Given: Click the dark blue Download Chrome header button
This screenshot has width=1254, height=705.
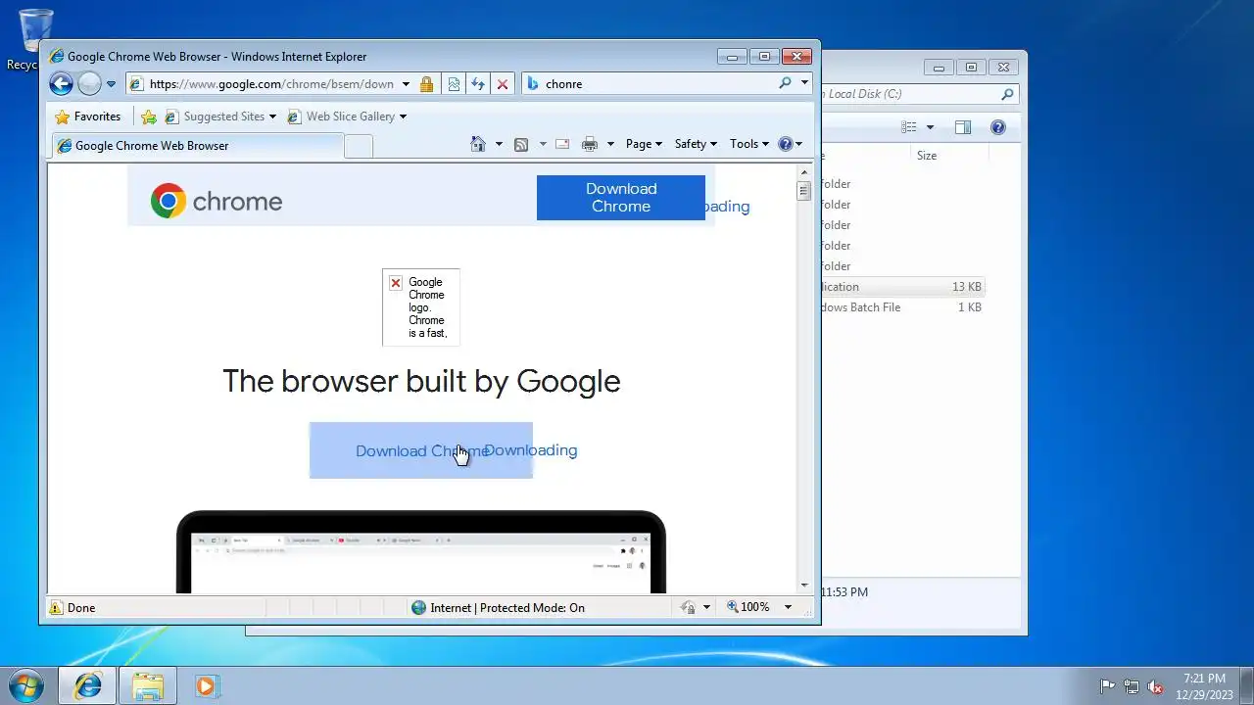Looking at the screenshot, I should click(x=621, y=198).
